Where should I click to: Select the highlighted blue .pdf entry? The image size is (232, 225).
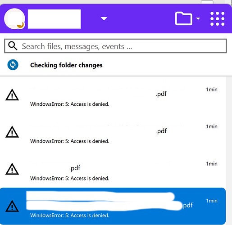[113, 206]
